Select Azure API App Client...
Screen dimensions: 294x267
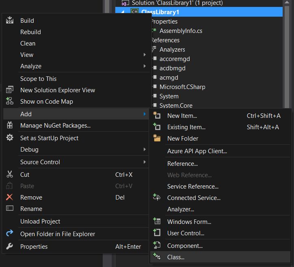point(220,151)
